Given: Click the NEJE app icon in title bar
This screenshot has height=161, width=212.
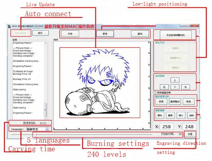Looking at the screenshot, I should tap(9, 26).
